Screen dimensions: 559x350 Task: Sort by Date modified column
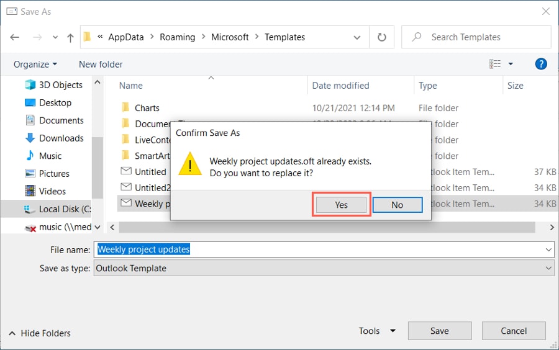coord(340,86)
